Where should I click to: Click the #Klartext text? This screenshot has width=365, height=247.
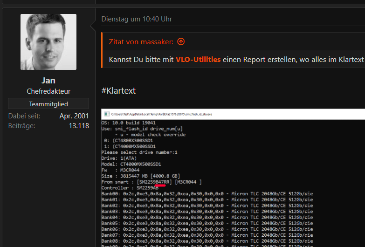click(x=118, y=90)
